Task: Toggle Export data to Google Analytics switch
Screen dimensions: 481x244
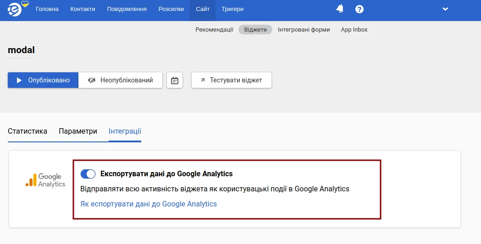Action: tap(88, 174)
